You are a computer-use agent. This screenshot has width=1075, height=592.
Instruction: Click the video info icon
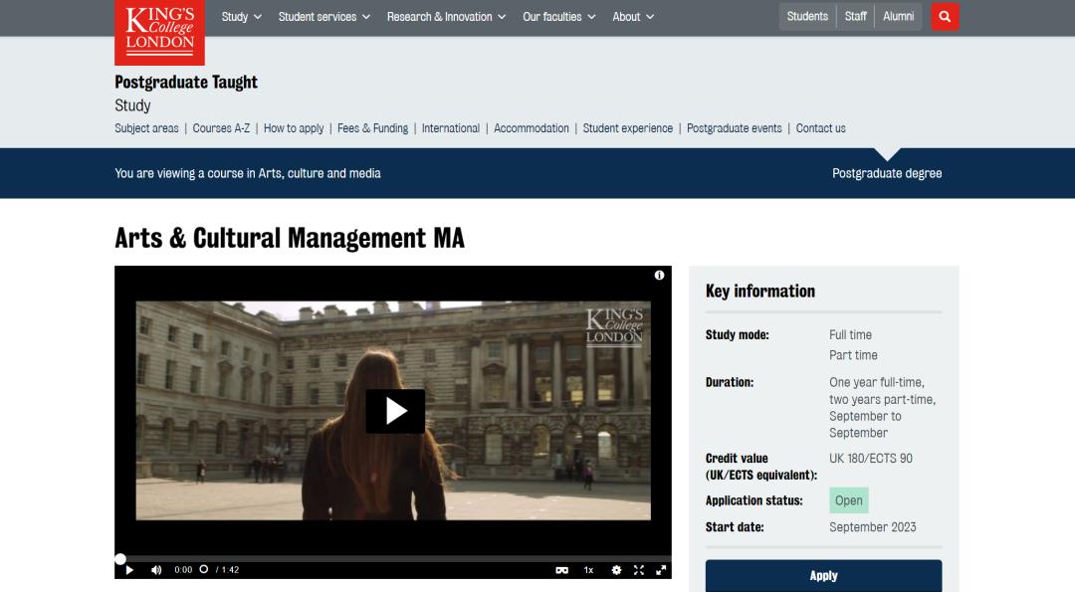pyautogui.click(x=659, y=276)
